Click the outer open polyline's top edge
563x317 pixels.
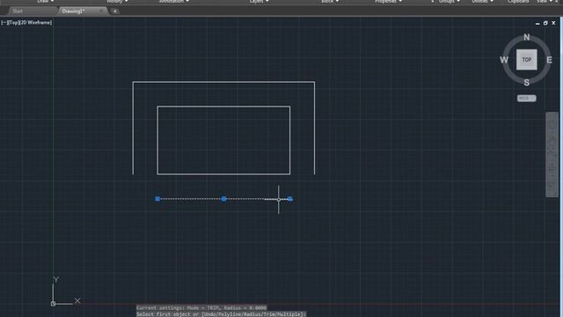[x=223, y=82]
